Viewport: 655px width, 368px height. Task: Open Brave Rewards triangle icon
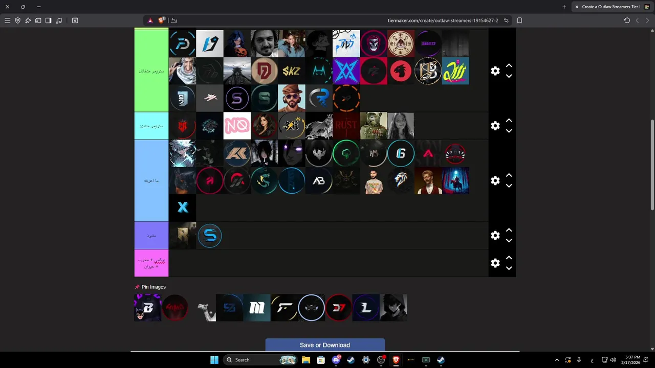pos(150,20)
